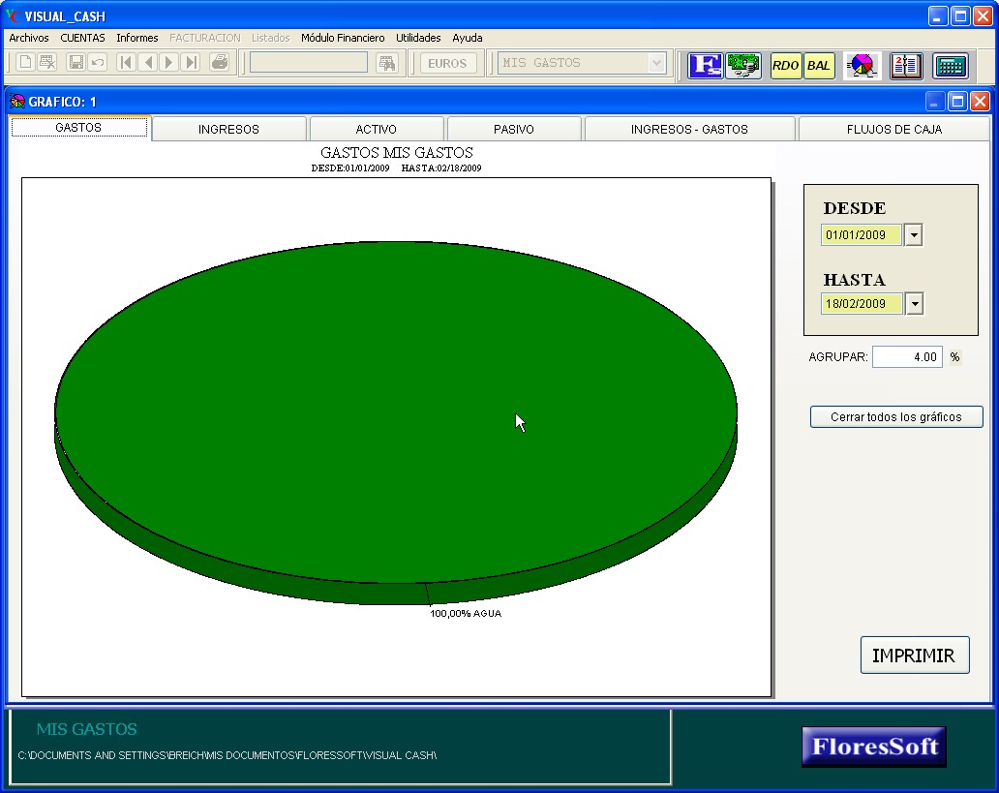Viewport: 999px width, 793px height.
Task: Go to the previous record
Action: 148,63
